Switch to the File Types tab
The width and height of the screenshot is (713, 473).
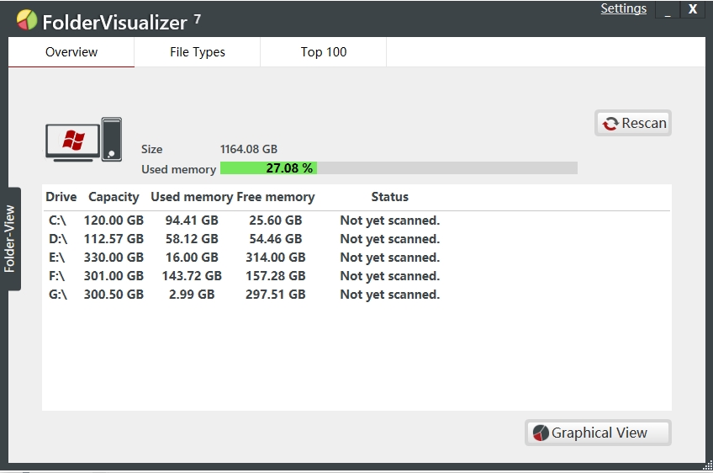click(198, 52)
